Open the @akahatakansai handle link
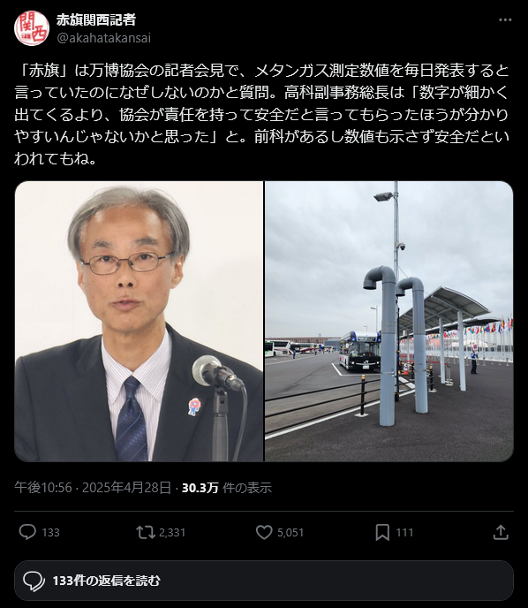This screenshot has width=528, height=608. [104, 38]
